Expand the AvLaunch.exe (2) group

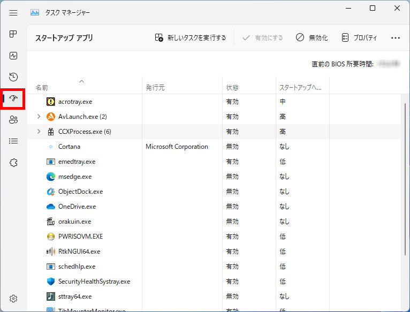(x=39, y=117)
